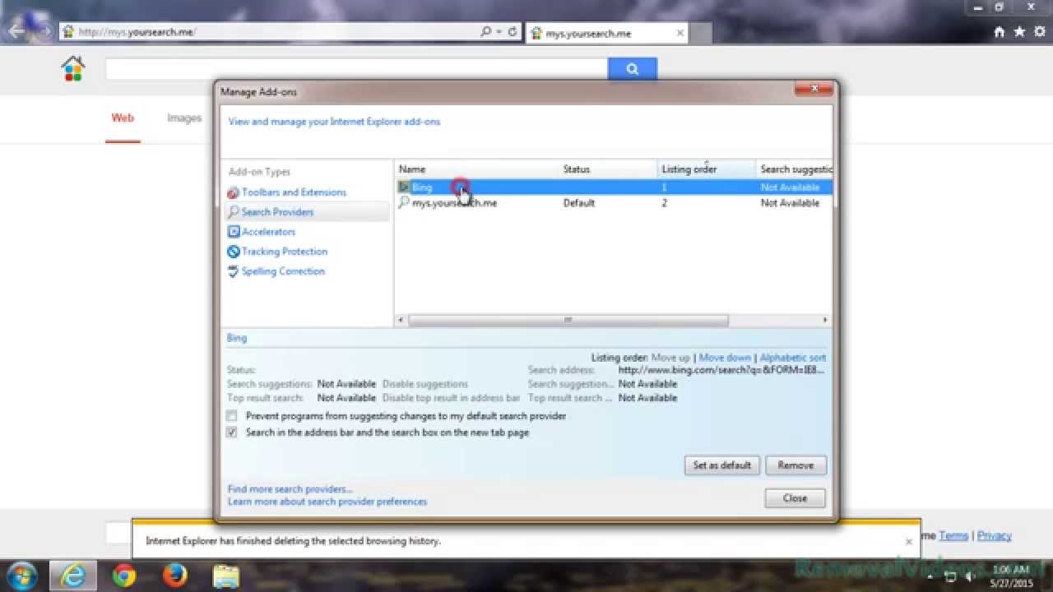The width and height of the screenshot is (1053, 592).
Task: Click View and manage your Internet Explorer add-ons
Action: click(x=334, y=122)
